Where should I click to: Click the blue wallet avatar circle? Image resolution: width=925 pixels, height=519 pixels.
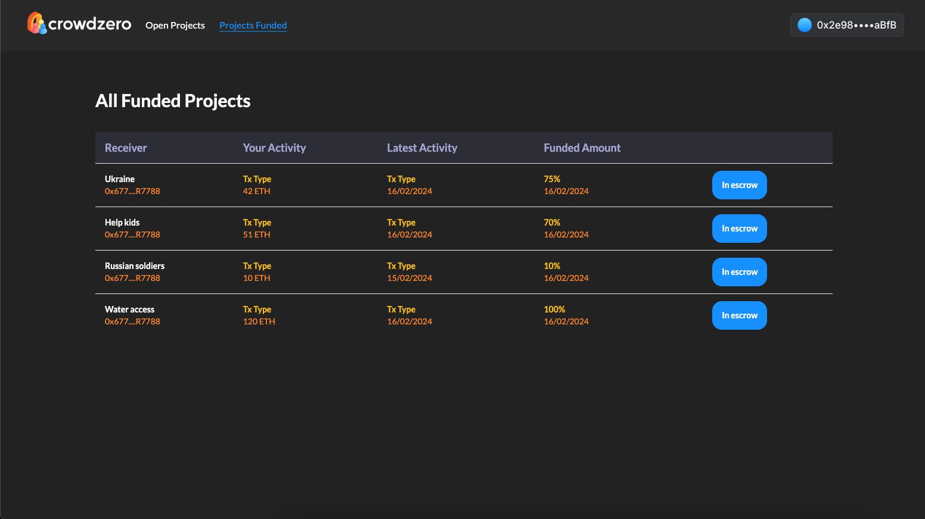(x=805, y=25)
